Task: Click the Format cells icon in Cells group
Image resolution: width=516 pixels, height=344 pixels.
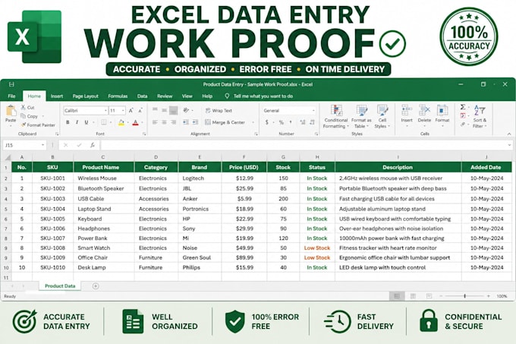Action: coord(442,111)
